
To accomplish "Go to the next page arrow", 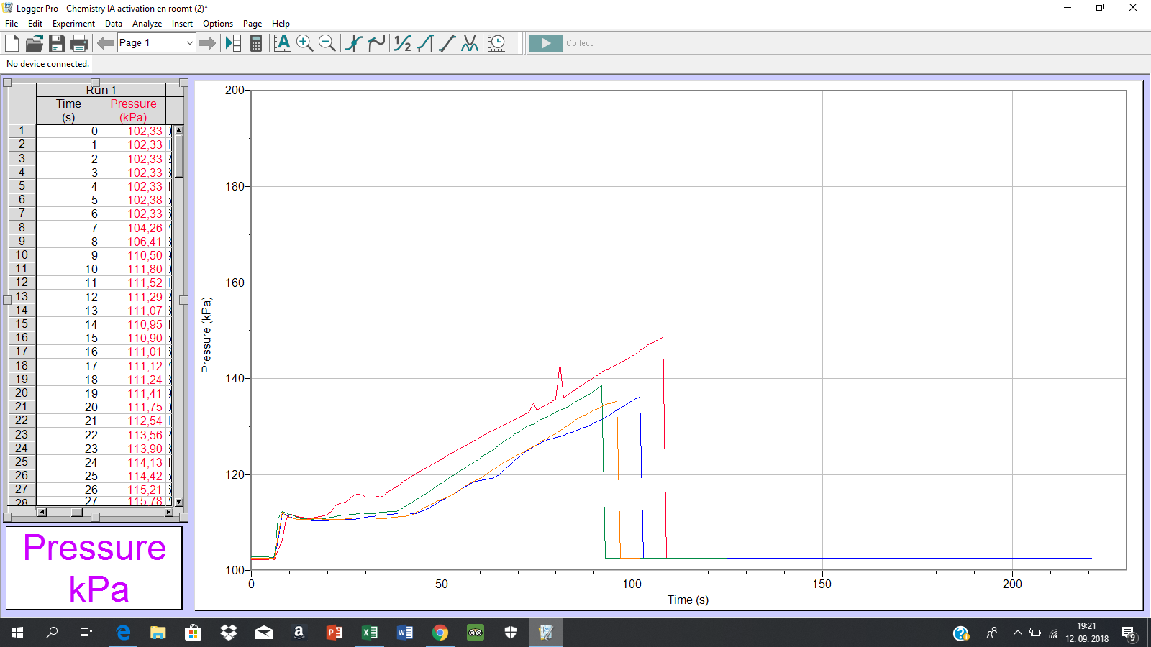I will point(207,43).
